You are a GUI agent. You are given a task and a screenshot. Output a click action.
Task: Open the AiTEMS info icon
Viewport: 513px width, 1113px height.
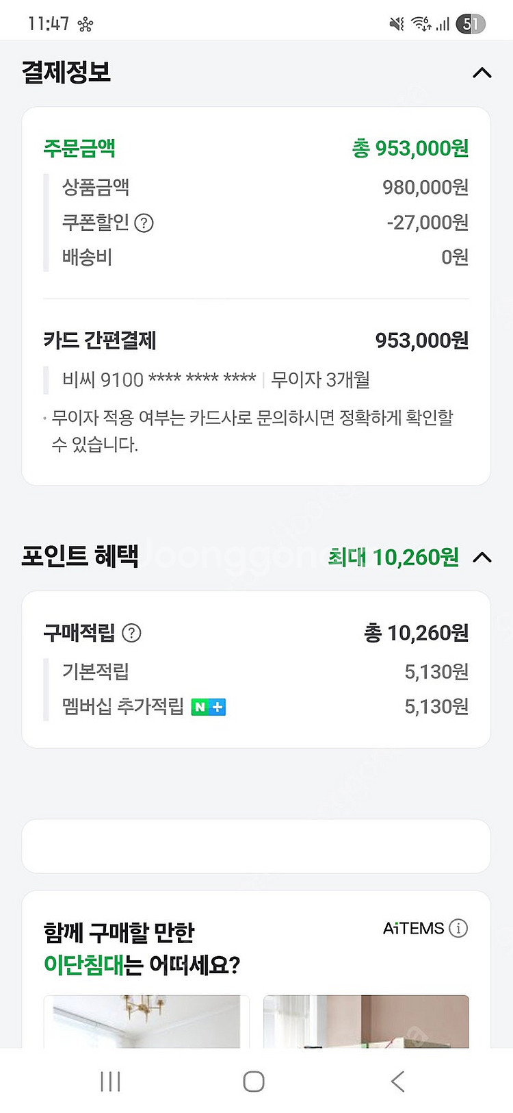coord(458,929)
